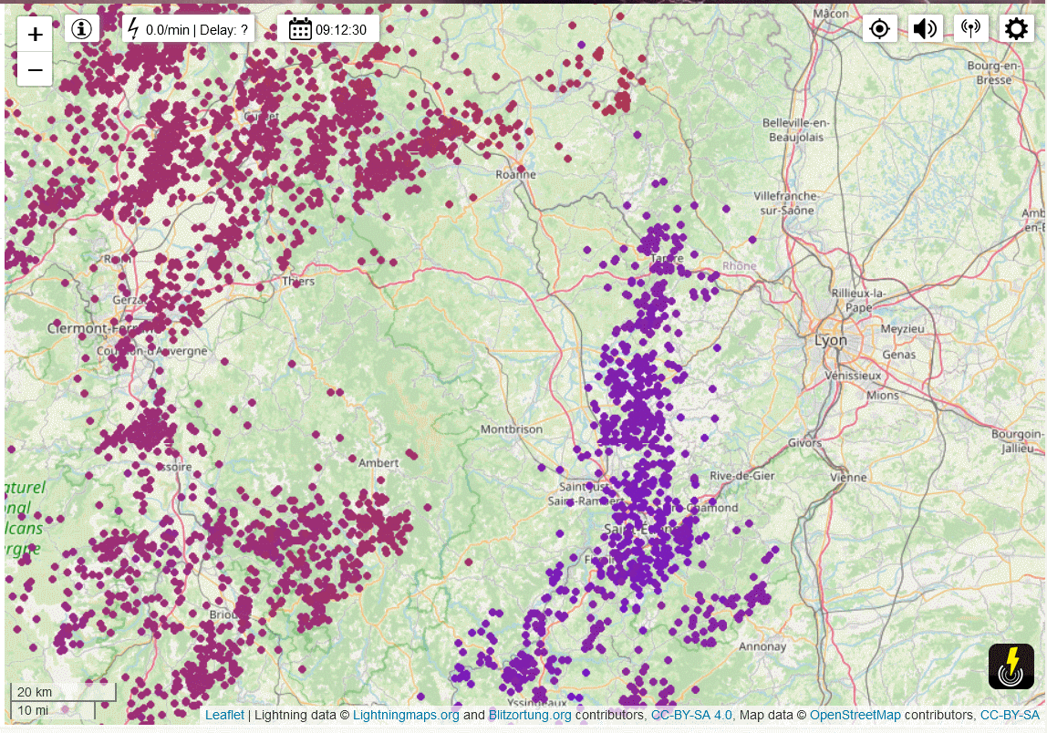The width and height of the screenshot is (1047, 733).
Task: Select the Annonay label on map
Action: (x=762, y=646)
